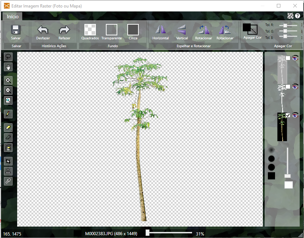Screen dimensions: 304x238
Task: Check the middle white silhouette layer checkbox
Action: pos(288,86)
